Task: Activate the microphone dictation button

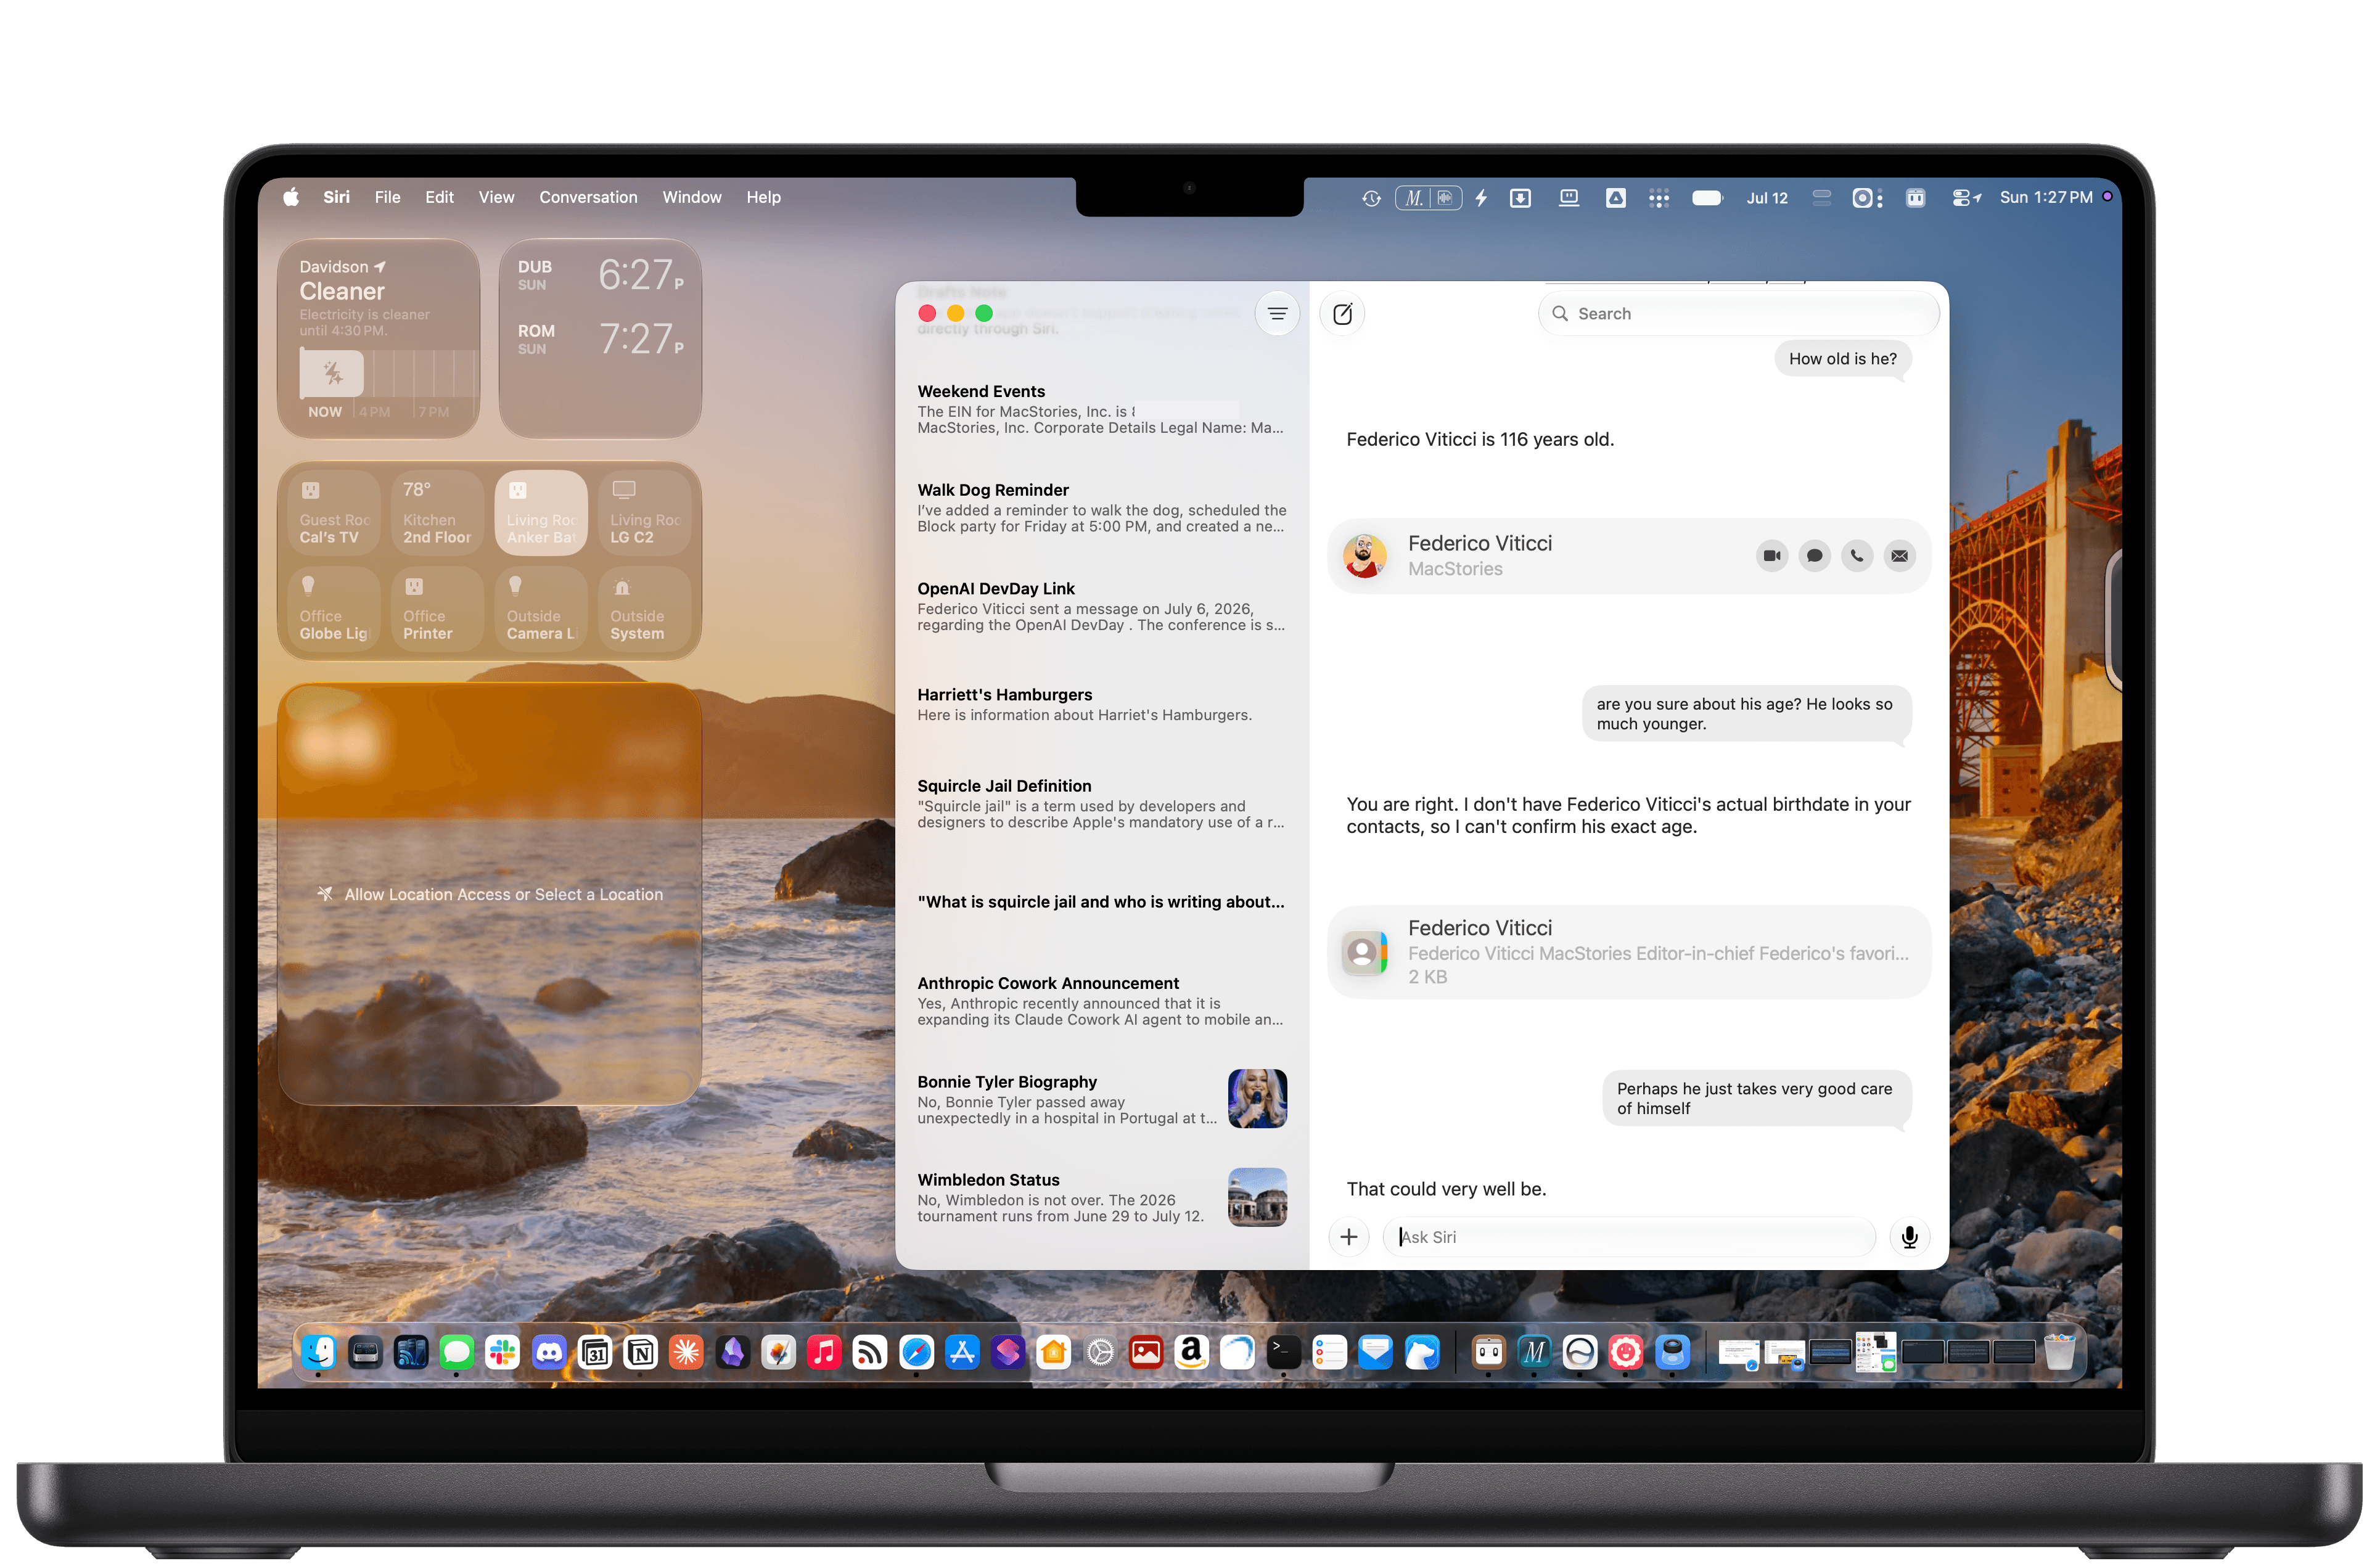Action: (x=1909, y=1237)
